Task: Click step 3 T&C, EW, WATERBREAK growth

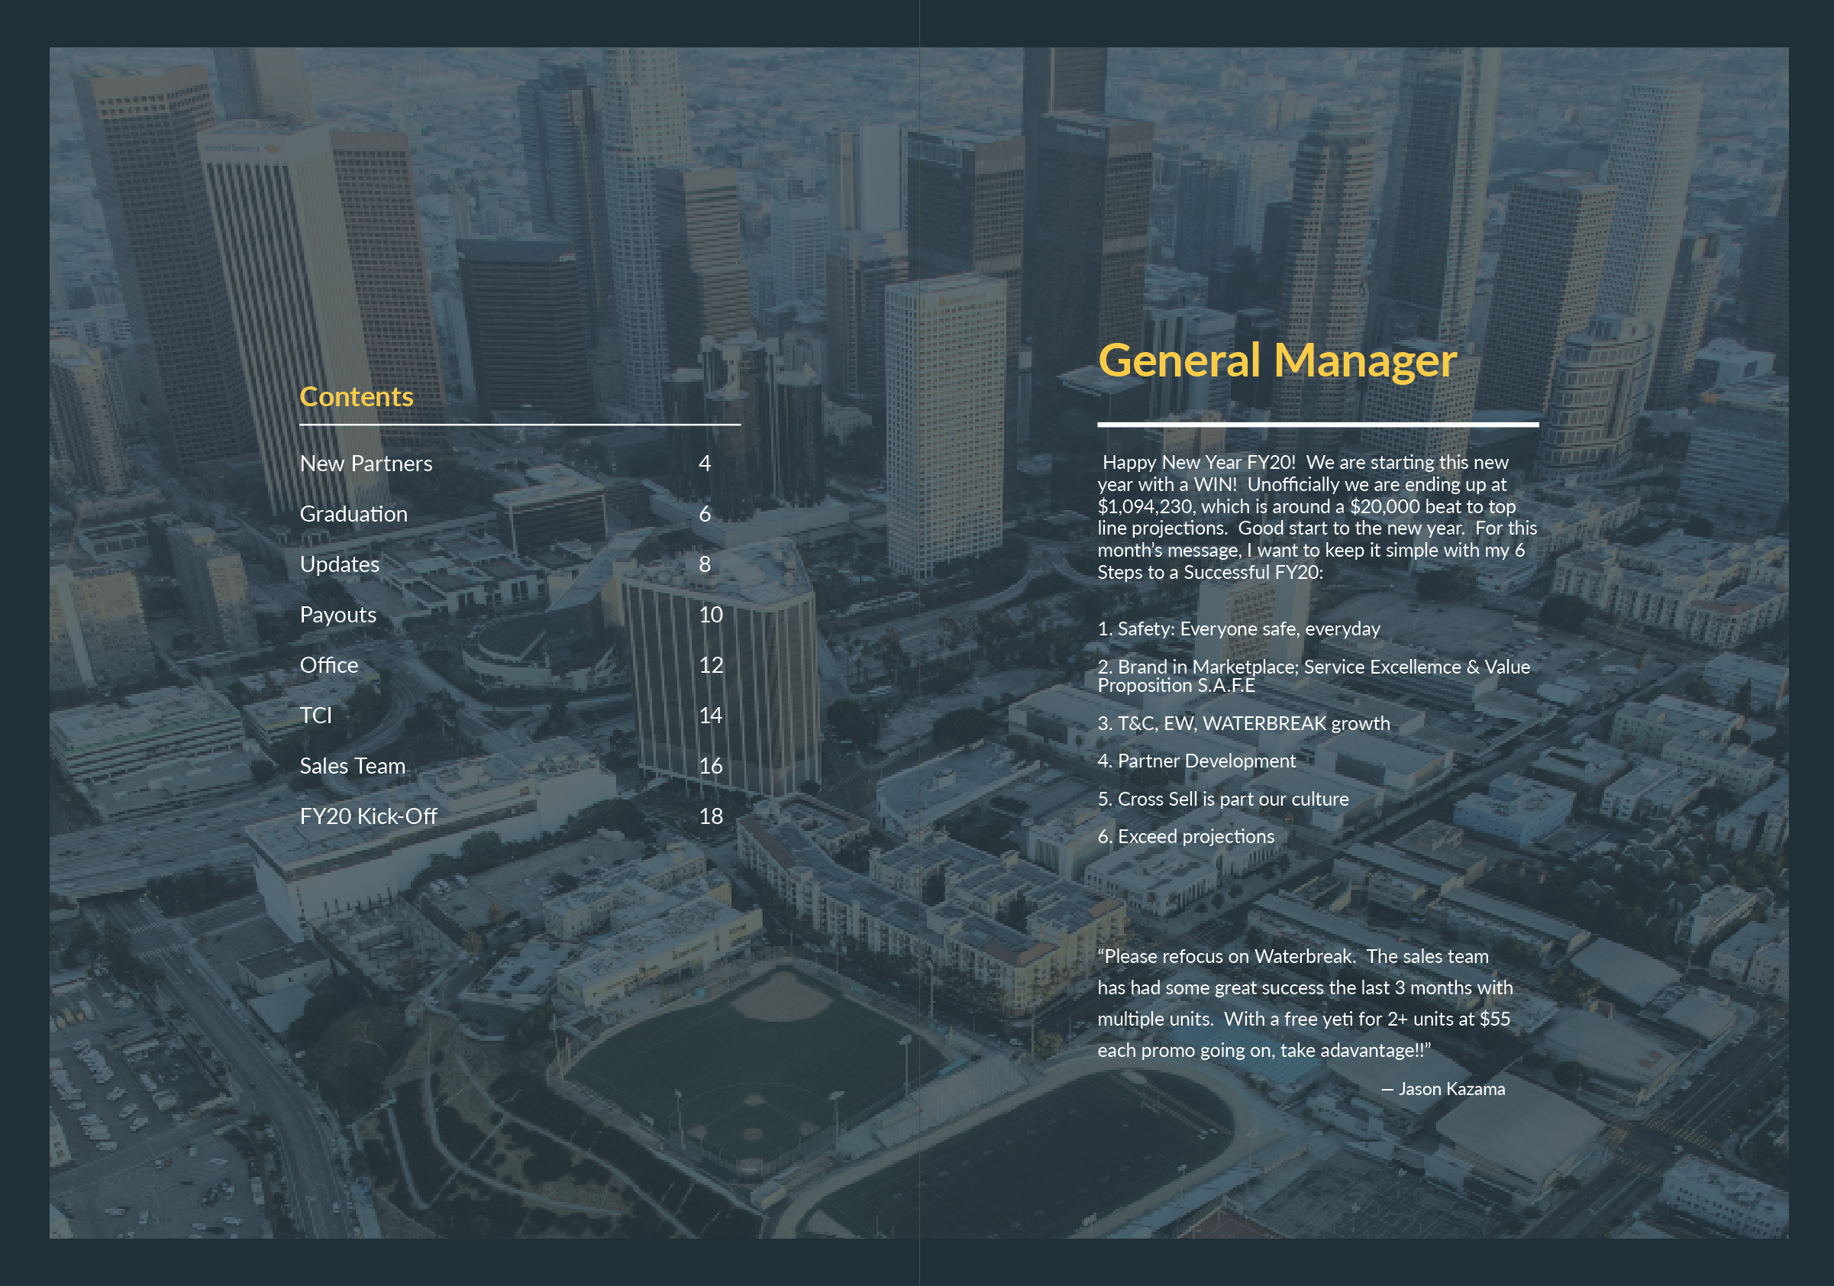Action: [x=1243, y=723]
